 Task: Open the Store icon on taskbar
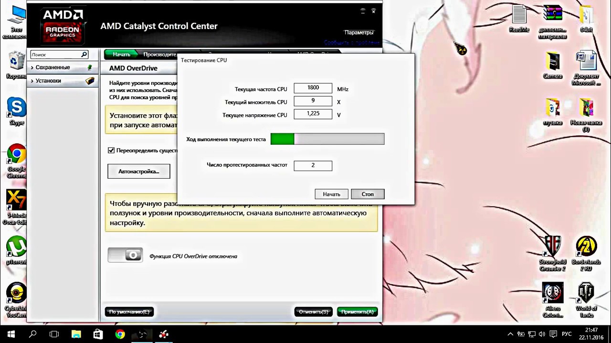98,334
